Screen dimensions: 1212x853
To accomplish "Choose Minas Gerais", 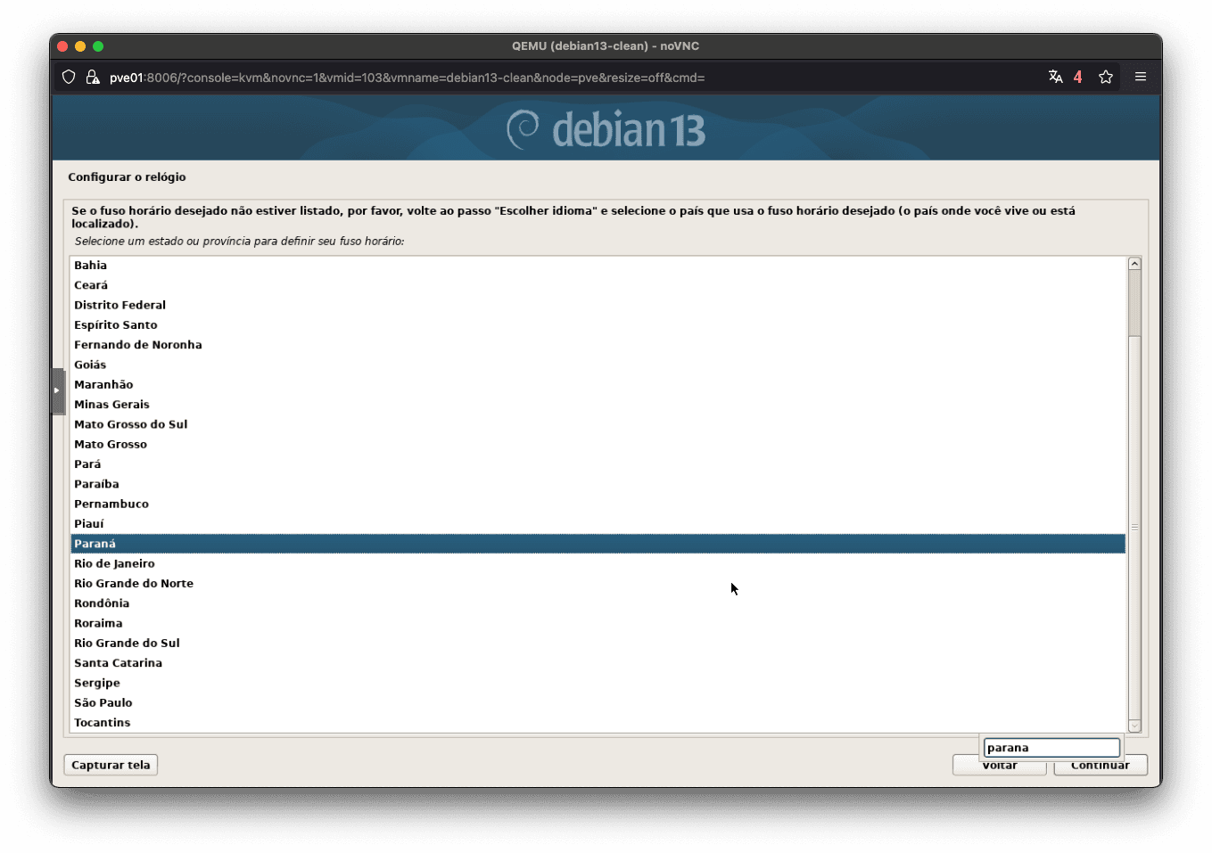I will [598, 405].
